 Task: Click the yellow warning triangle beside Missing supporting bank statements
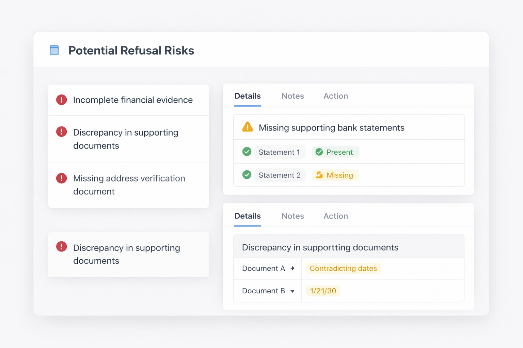247,127
